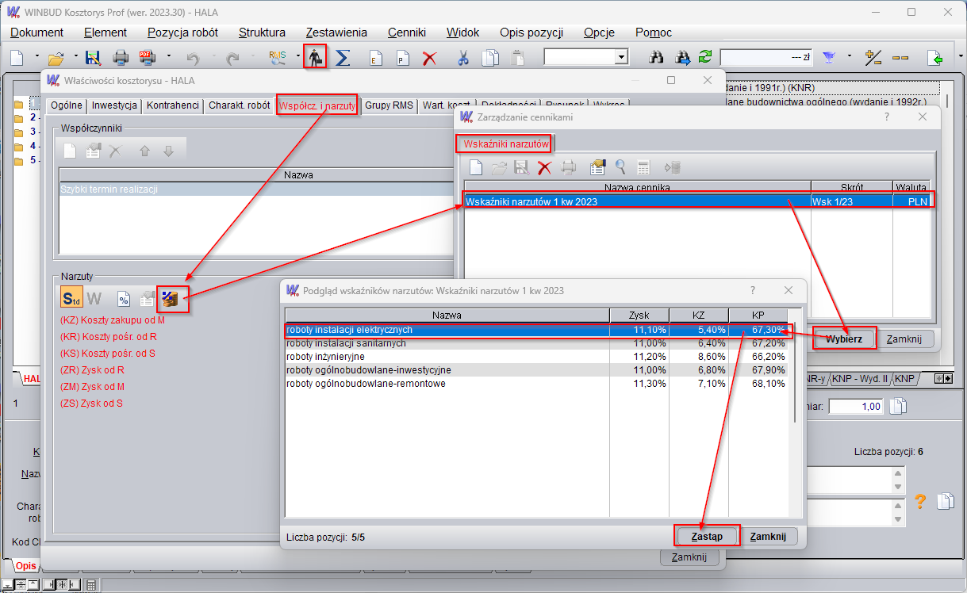
Task: Click the Zastąp button
Action: click(x=707, y=536)
